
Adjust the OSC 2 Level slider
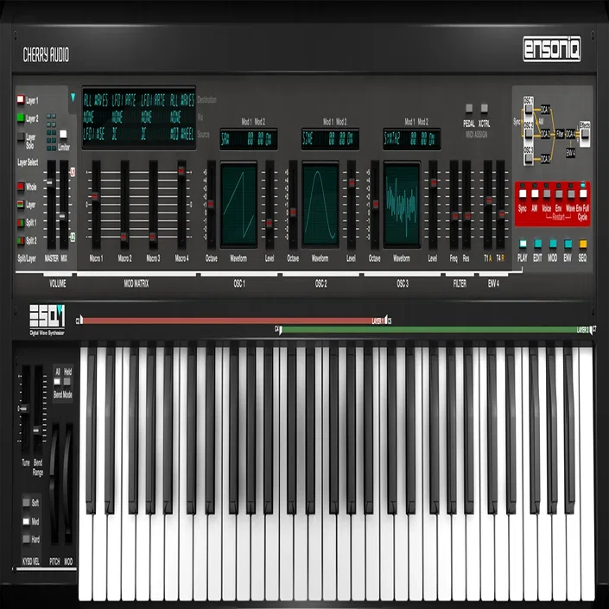[351, 182]
